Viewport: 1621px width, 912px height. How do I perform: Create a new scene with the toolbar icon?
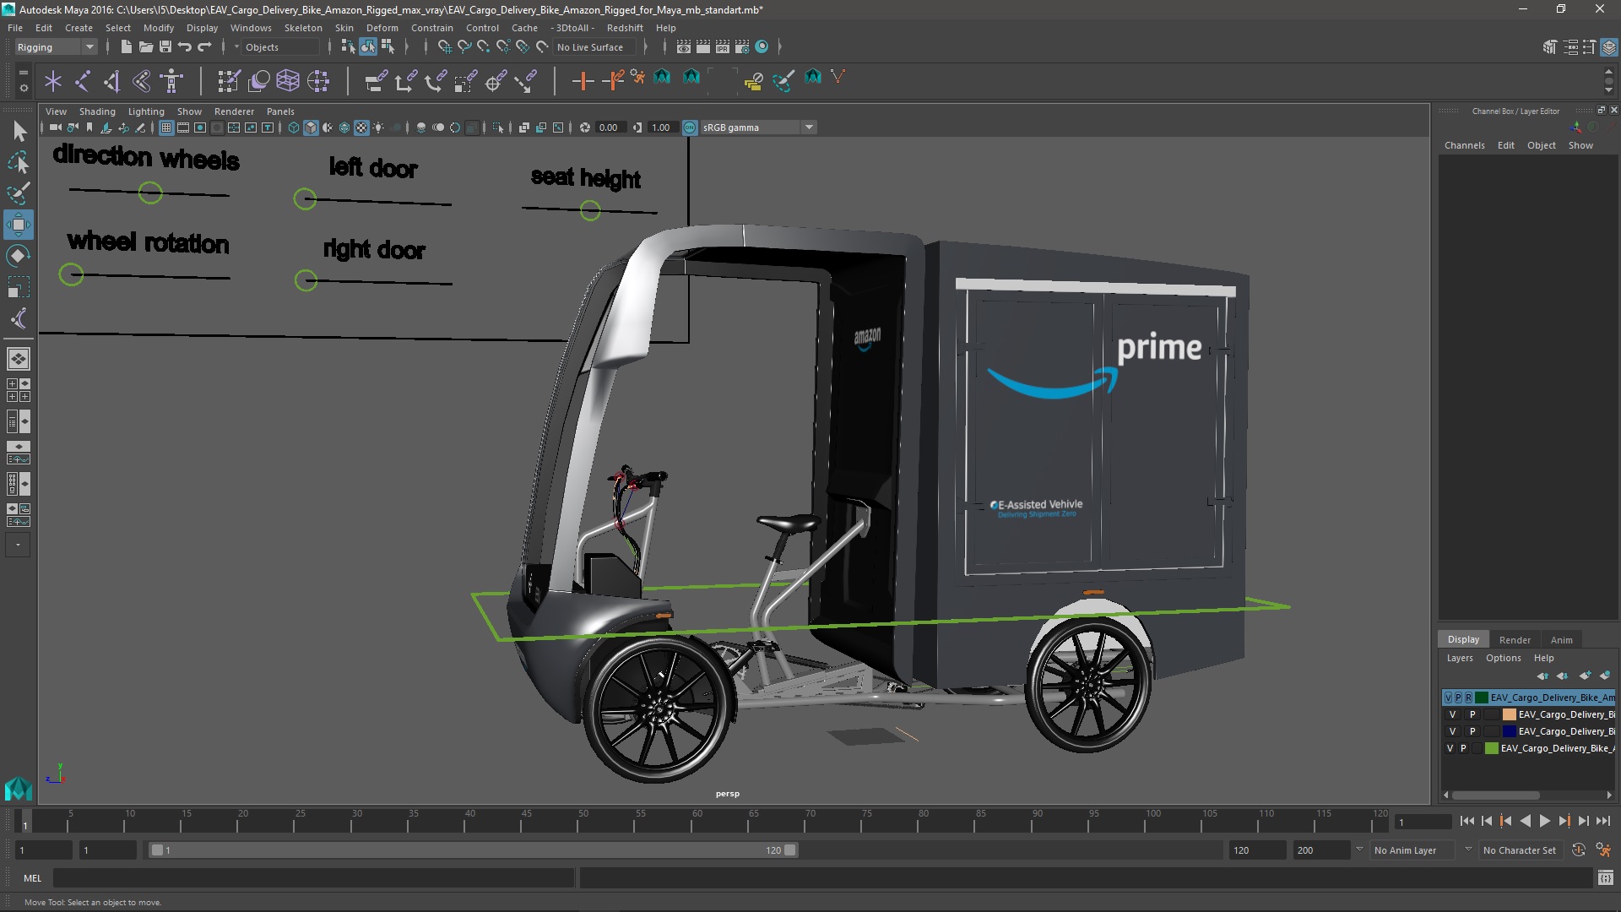point(126,47)
